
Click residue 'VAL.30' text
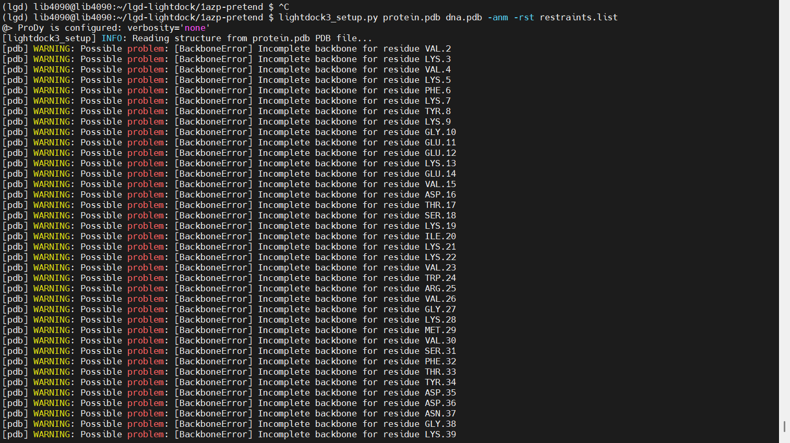click(x=440, y=340)
